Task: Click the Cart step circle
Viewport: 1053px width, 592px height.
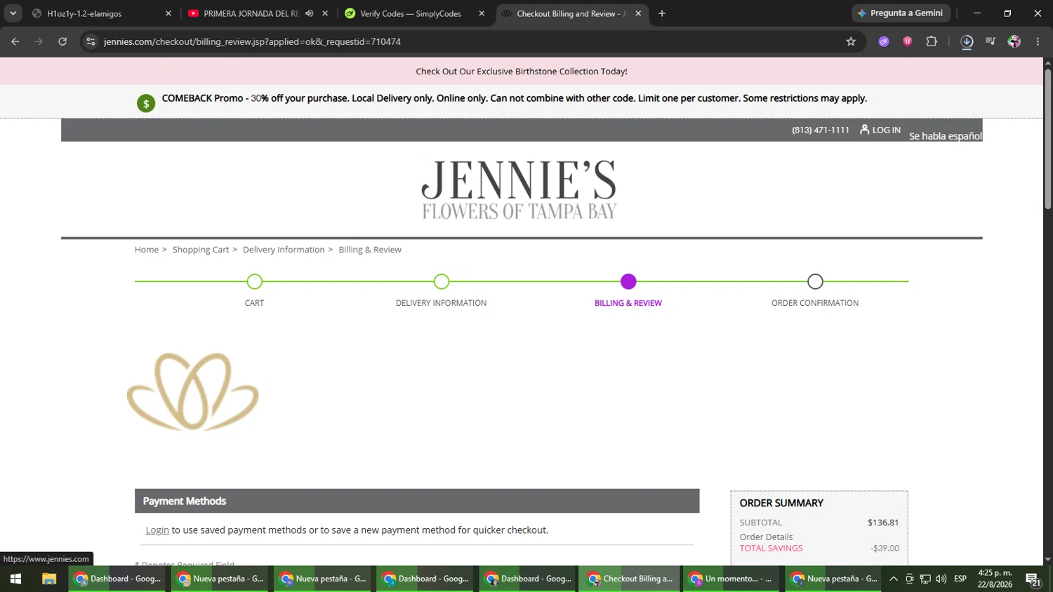Action: [255, 281]
